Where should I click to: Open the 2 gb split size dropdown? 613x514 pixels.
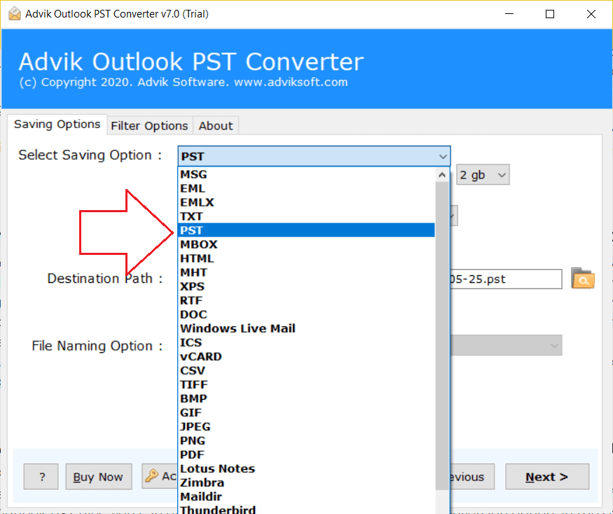tap(483, 175)
